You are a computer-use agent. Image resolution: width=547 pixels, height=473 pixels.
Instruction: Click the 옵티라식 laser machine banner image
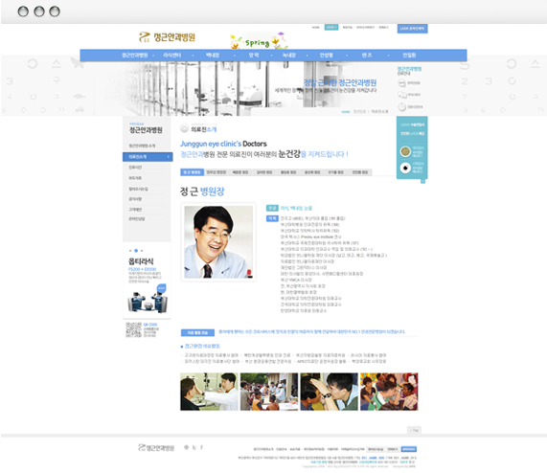point(148,299)
